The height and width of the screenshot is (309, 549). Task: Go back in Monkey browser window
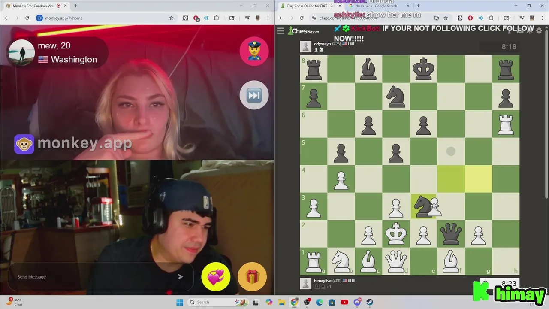pos(6,18)
